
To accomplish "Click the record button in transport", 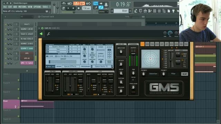I will pyautogui.click(x=79, y=8).
